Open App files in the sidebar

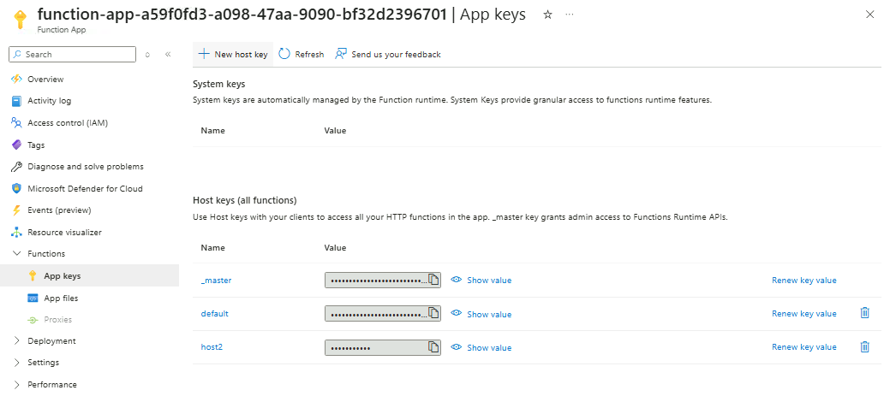pyautogui.click(x=61, y=298)
